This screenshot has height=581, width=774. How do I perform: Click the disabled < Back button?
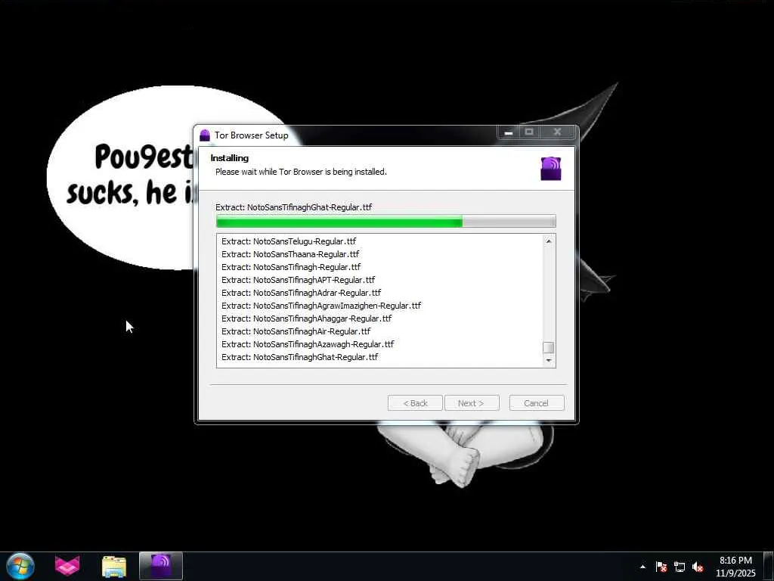[415, 403]
